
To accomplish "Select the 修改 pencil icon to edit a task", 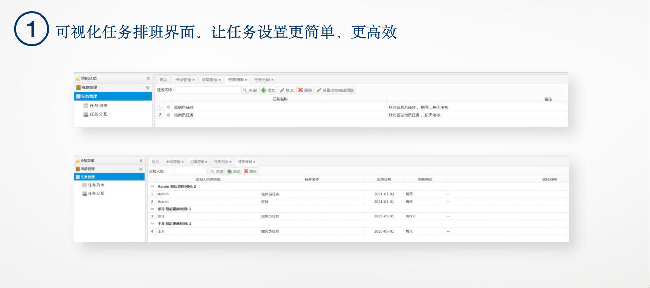I will (x=283, y=89).
